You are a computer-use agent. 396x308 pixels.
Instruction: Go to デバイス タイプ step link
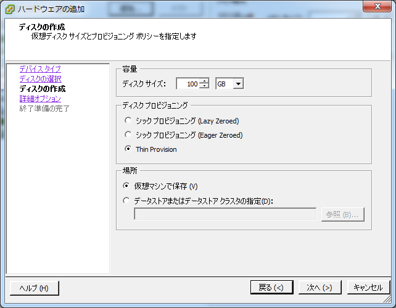point(39,69)
